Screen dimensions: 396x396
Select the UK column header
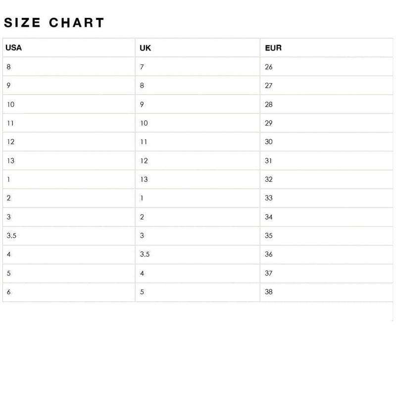[145, 48]
